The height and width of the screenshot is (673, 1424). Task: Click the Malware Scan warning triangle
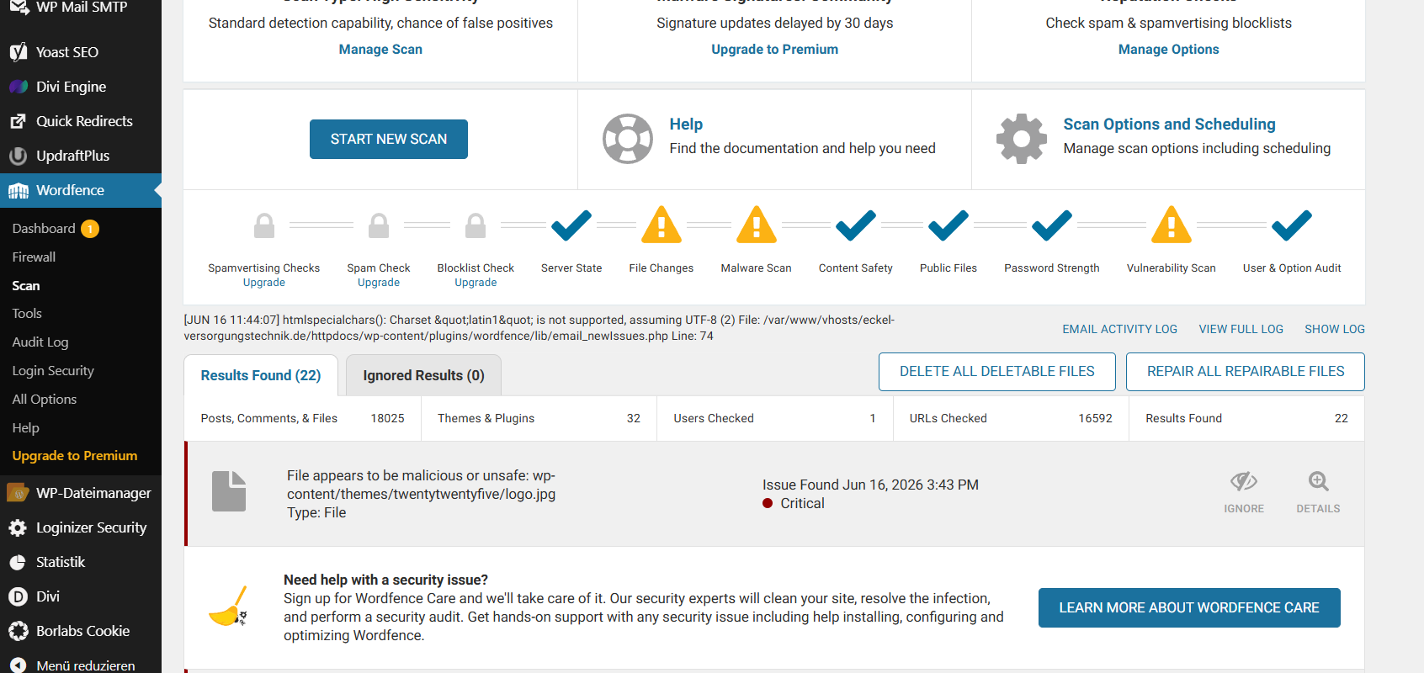click(x=757, y=225)
